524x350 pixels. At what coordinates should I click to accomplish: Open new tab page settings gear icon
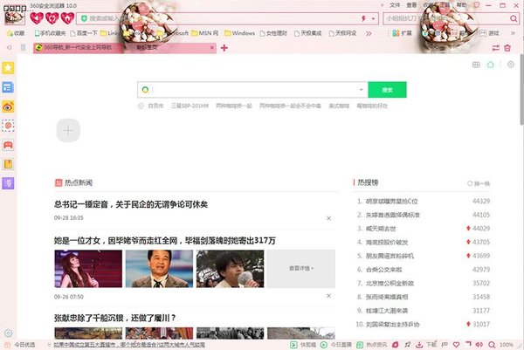[511, 65]
